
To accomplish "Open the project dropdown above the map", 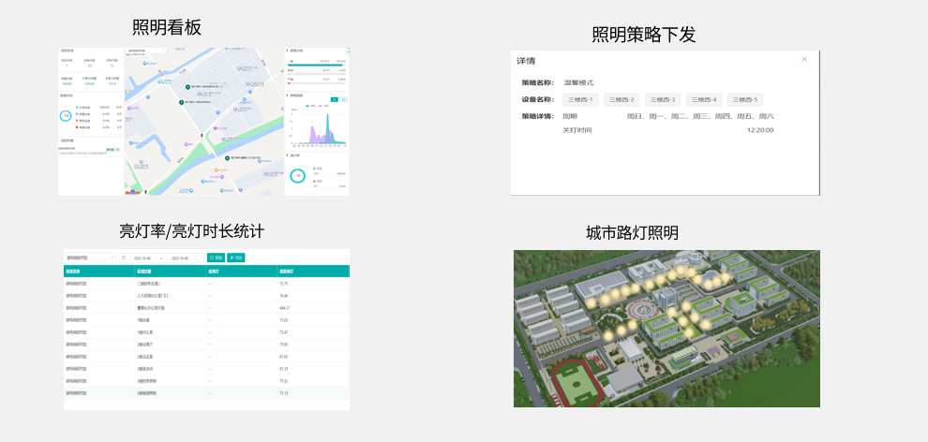I will [x=146, y=51].
